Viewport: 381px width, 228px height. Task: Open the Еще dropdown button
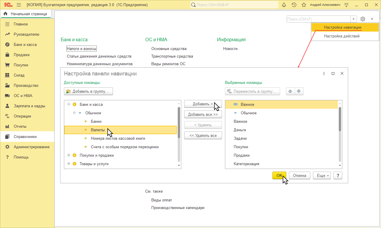(322, 175)
